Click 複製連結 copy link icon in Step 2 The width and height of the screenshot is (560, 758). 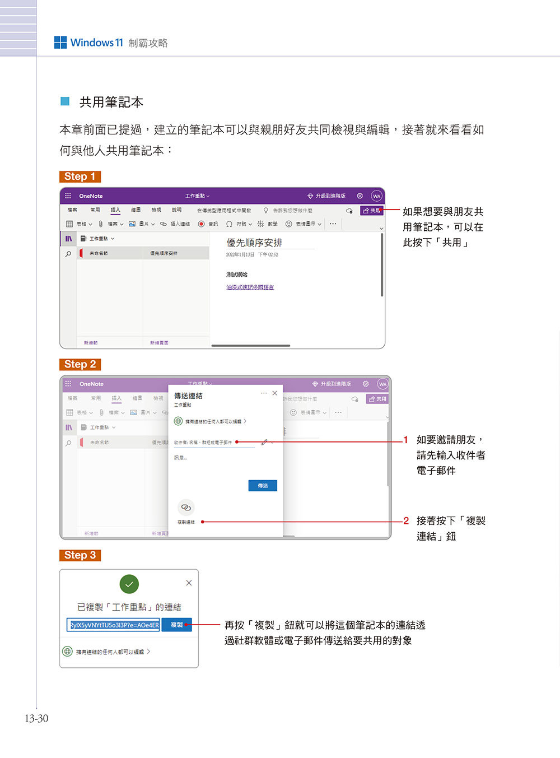pos(186,508)
